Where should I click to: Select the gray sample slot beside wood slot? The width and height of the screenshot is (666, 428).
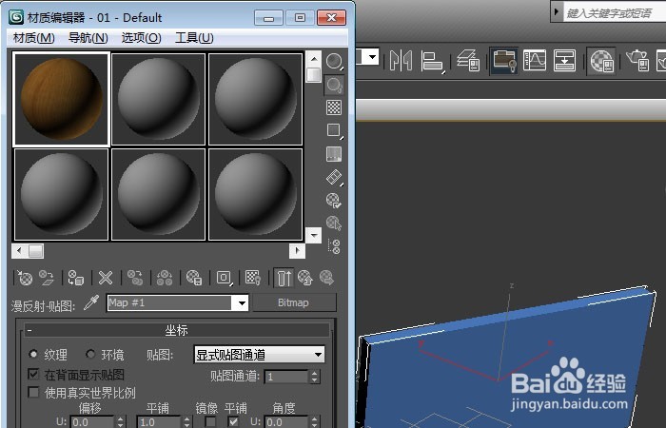[x=159, y=99]
